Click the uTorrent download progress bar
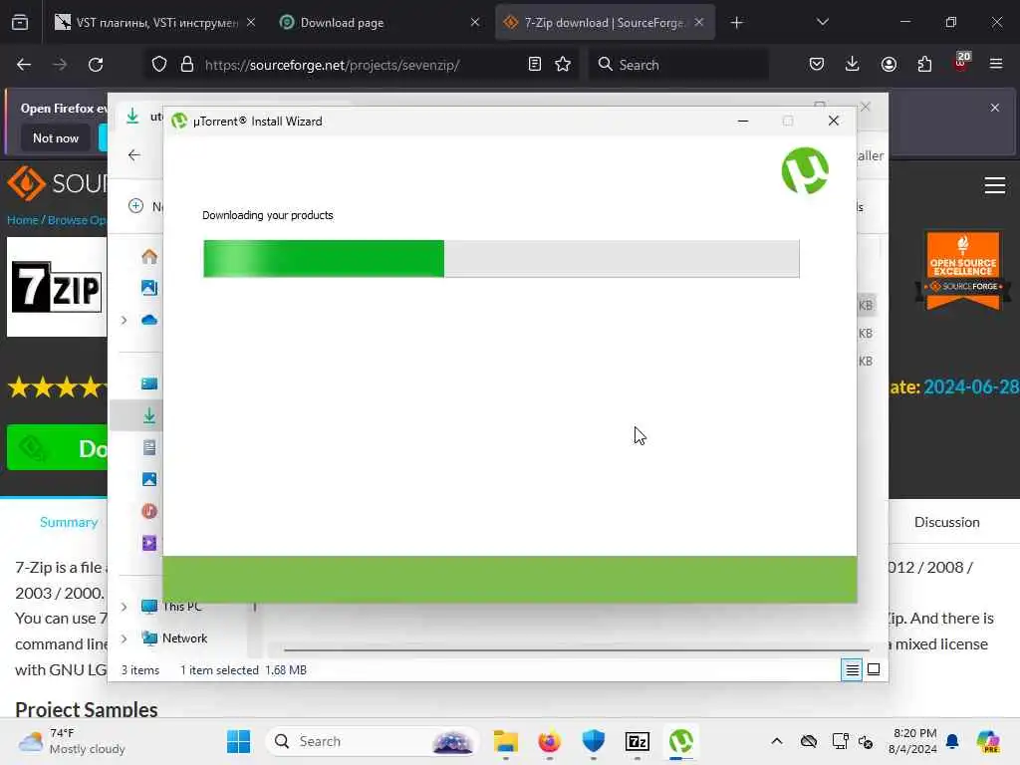The height and width of the screenshot is (765, 1020). [x=501, y=258]
